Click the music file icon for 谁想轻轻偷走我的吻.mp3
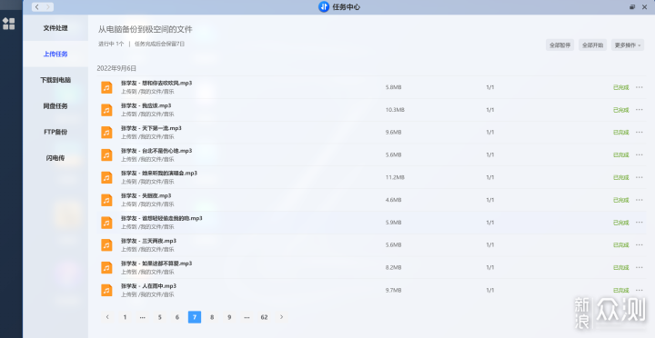This screenshot has width=655, height=338. 106,223
